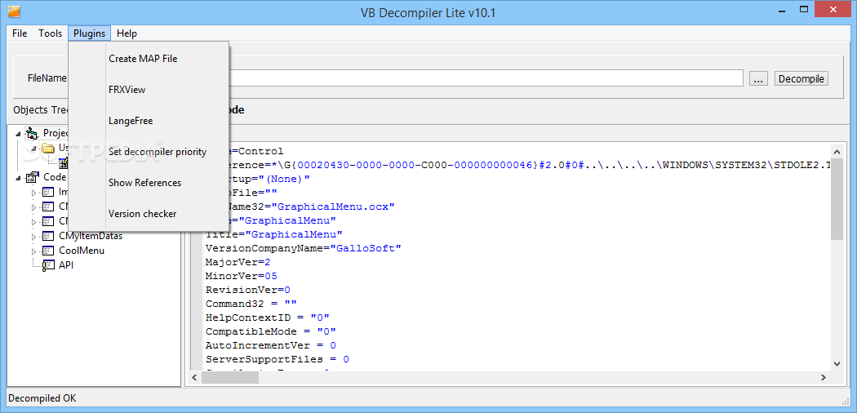Click the code pane scroll-down arrow
This screenshot has height=413, width=857.
pyautogui.click(x=837, y=363)
